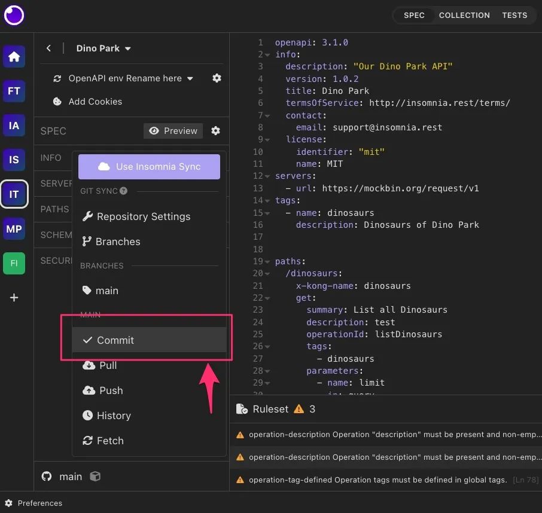The width and height of the screenshot is (542, 513).
Task: Expand the OpenAPI env dropdown
Action: (123, 78)
